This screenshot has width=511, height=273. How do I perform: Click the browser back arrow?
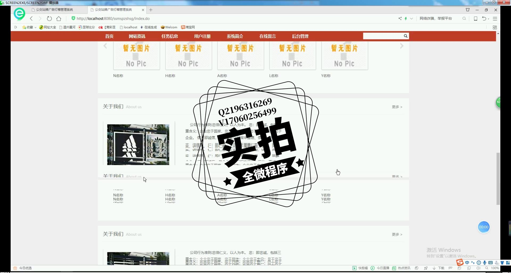coord(31,19)
